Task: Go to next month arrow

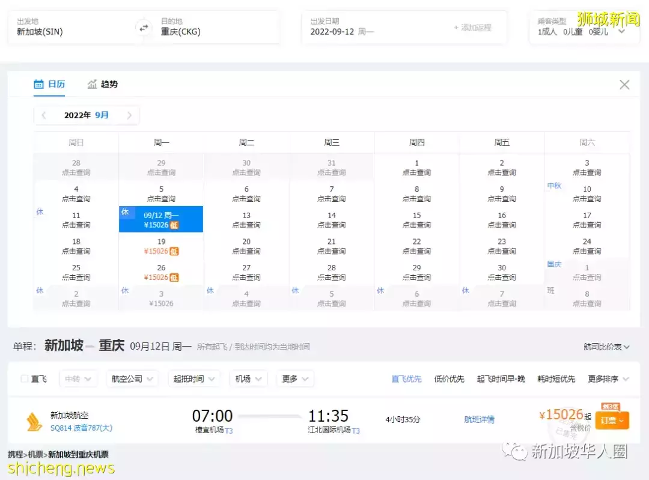Action: click(x=129, y=115)
